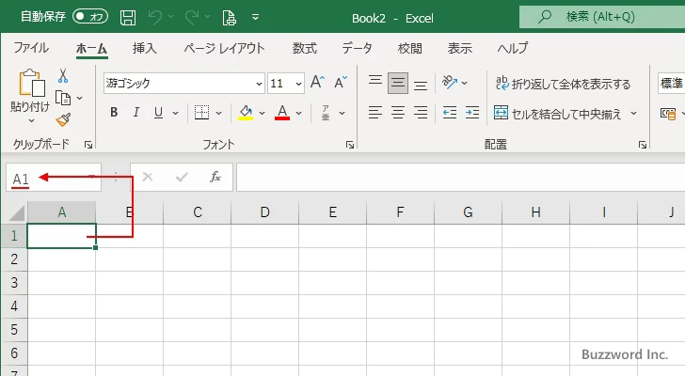Select the ホーム tab
This screenshot has width=685, height=376.
click(92, 49)
